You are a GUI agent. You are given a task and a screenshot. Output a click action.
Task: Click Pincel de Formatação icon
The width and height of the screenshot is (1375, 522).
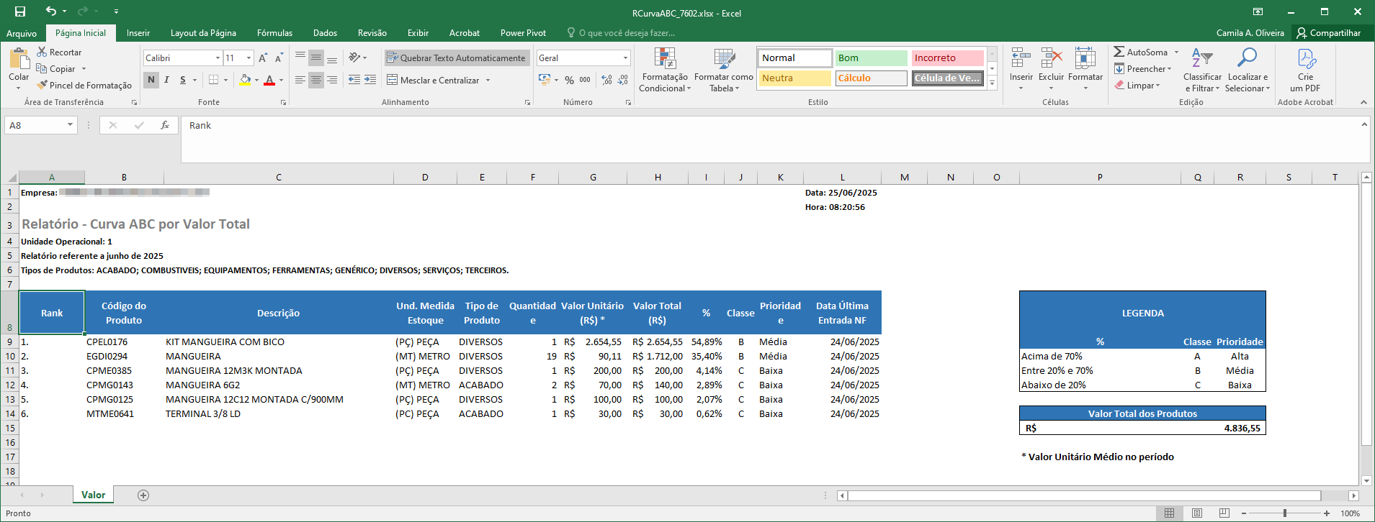[42, 85]
